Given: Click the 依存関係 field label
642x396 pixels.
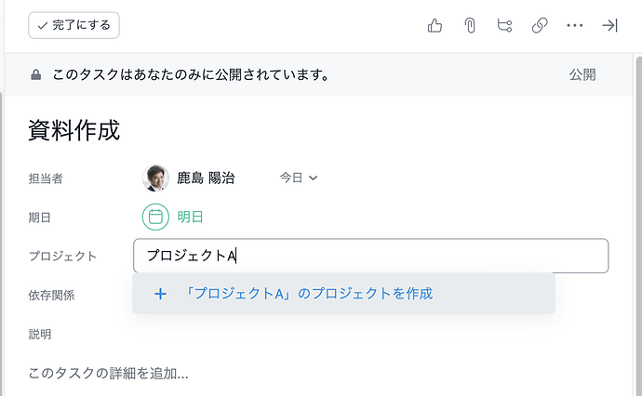Looking at the screenshot, I should pos(52,295).
